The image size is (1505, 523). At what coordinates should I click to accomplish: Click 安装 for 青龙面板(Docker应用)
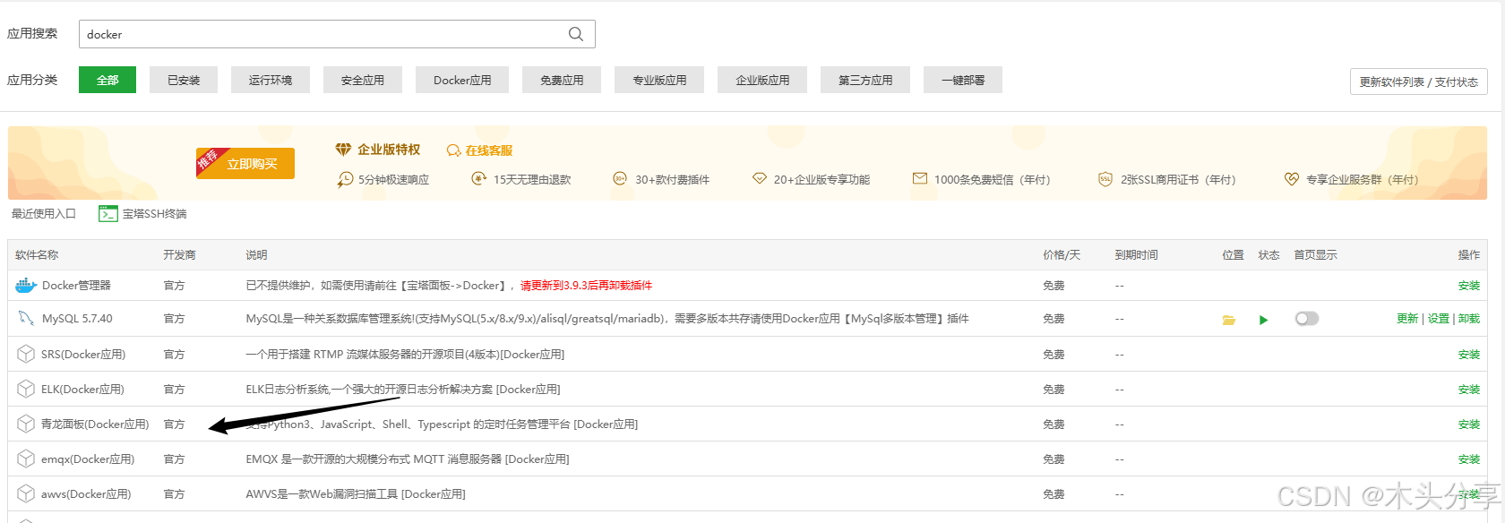[x=1469, y=424]
